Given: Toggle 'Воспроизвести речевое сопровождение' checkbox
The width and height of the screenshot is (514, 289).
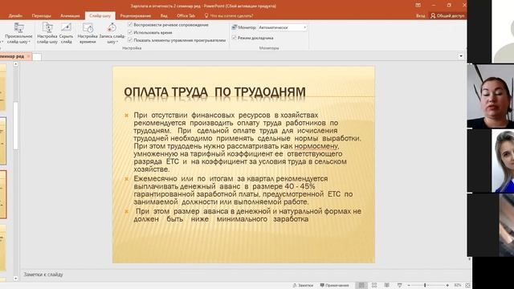Looking at the screenshot, I should point(130,25).
